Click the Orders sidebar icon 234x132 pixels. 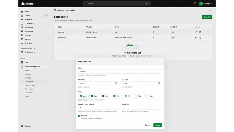click(22, 16)
